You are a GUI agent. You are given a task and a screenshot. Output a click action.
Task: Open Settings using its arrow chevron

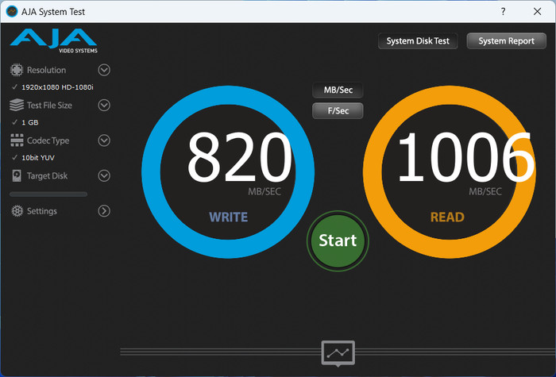pos(103,211)
